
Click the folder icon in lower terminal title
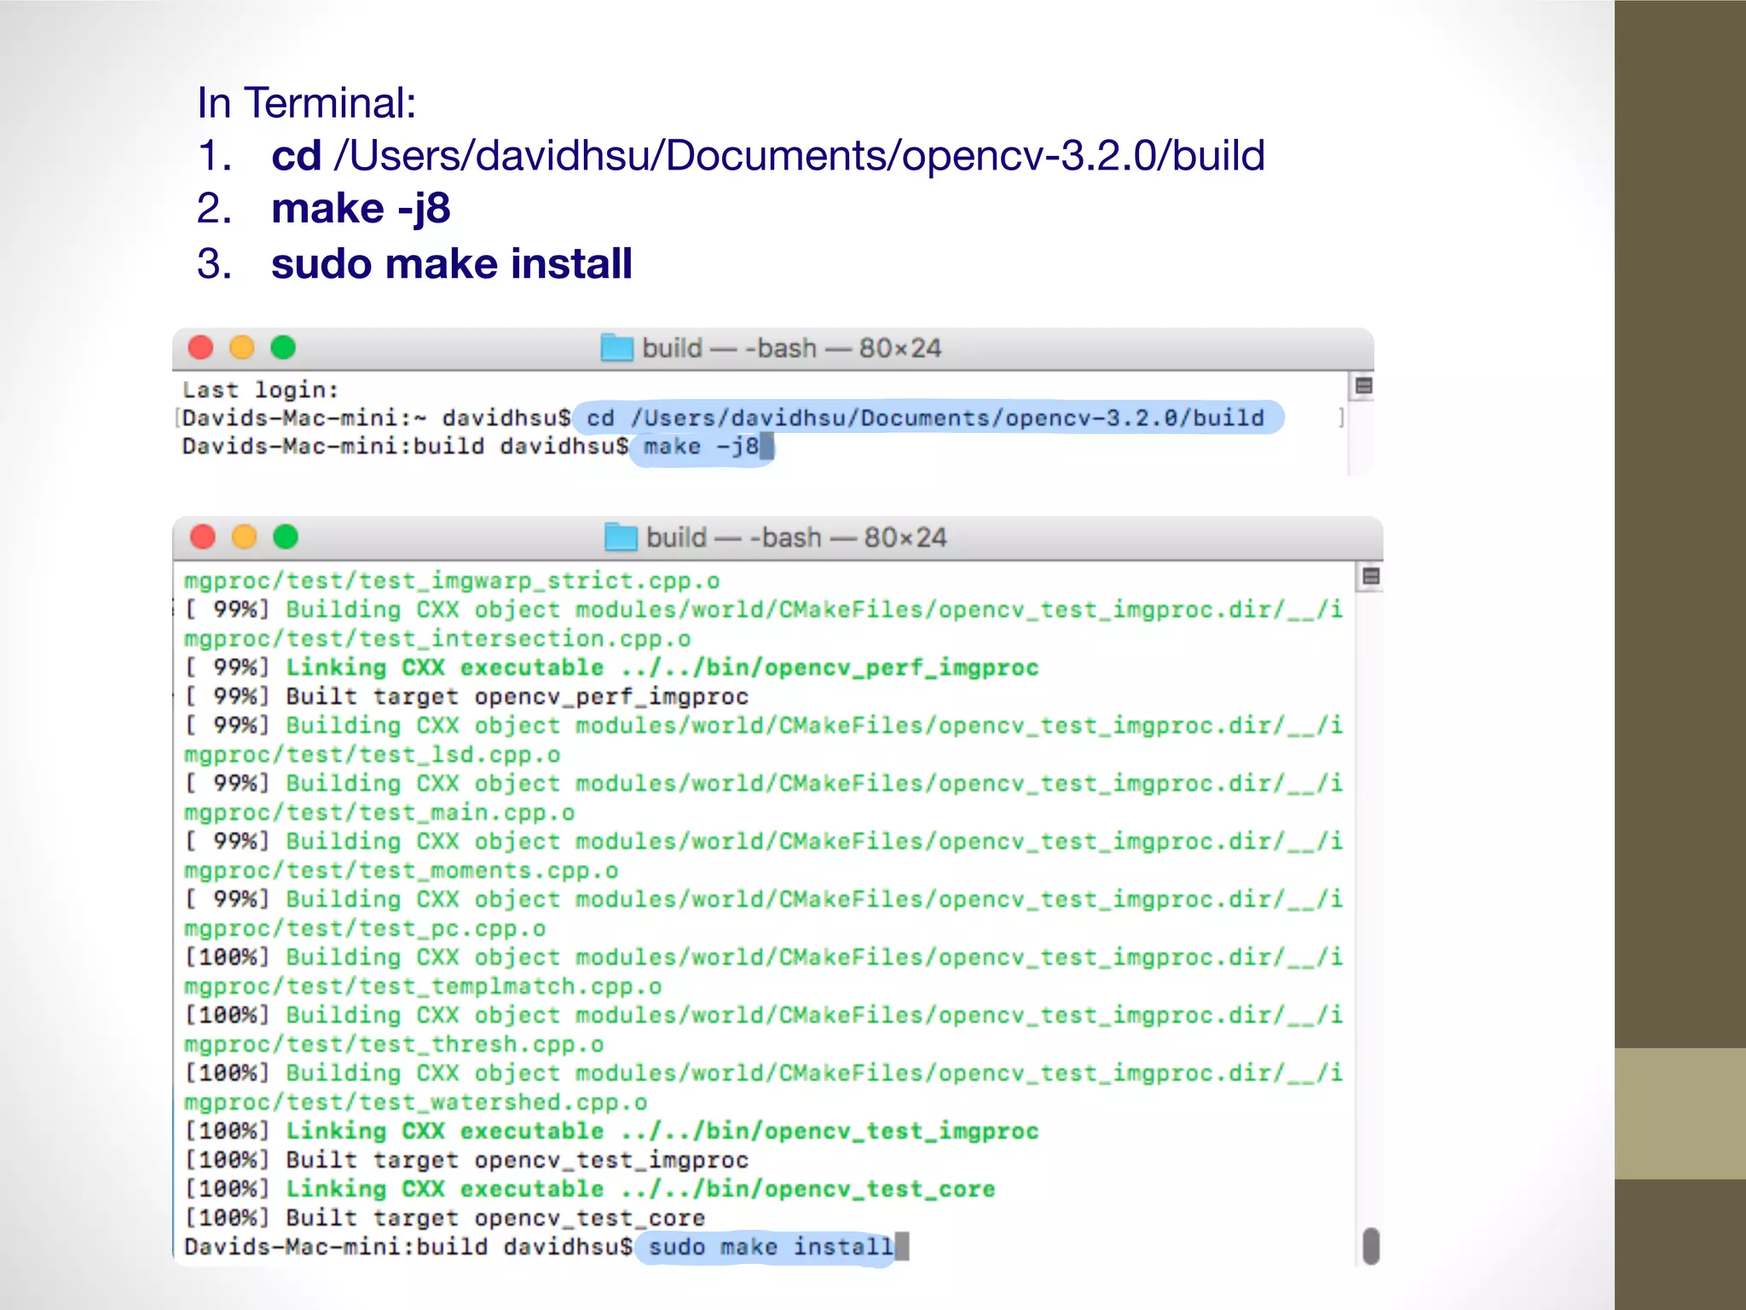click(621, 537)
